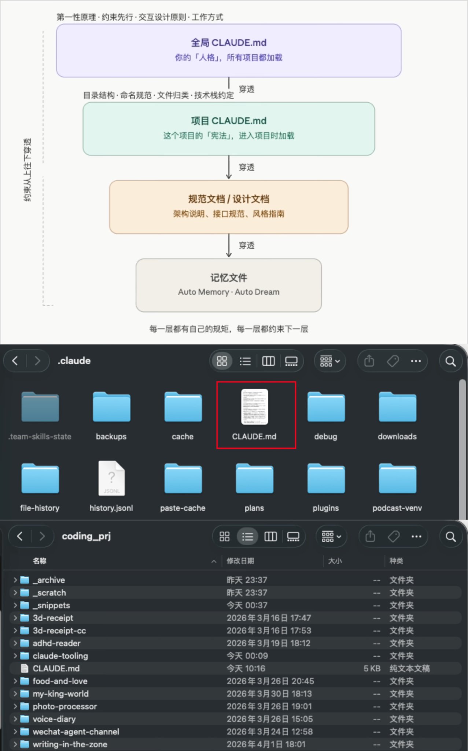Click Tags icon in .claude window
The width and height of the screenshot is (468, 751).
click(x=393, y=361)
